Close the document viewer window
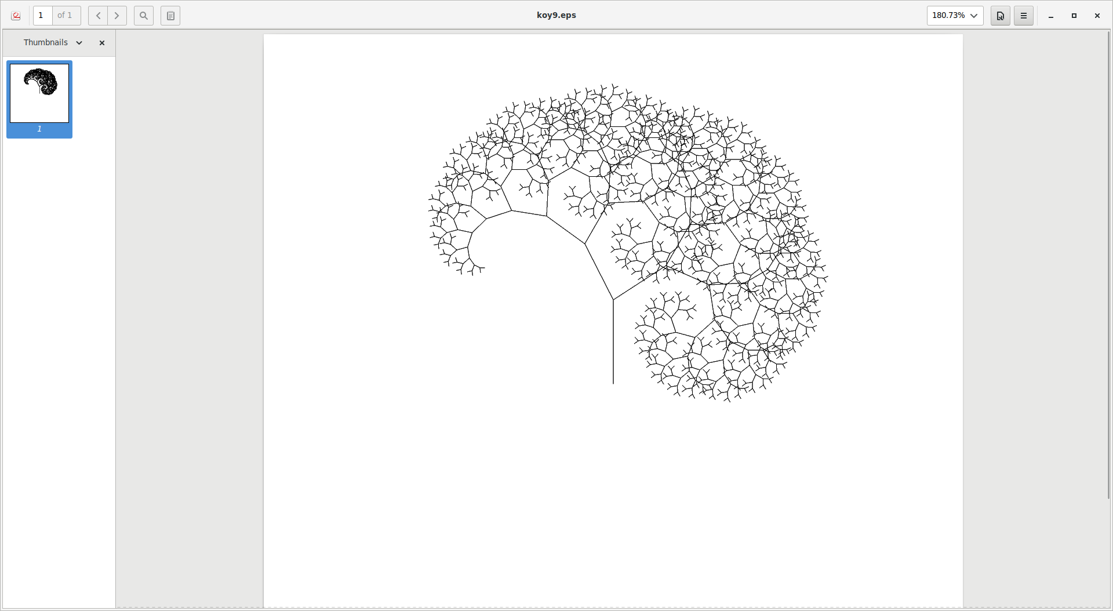 (1097, 16)
